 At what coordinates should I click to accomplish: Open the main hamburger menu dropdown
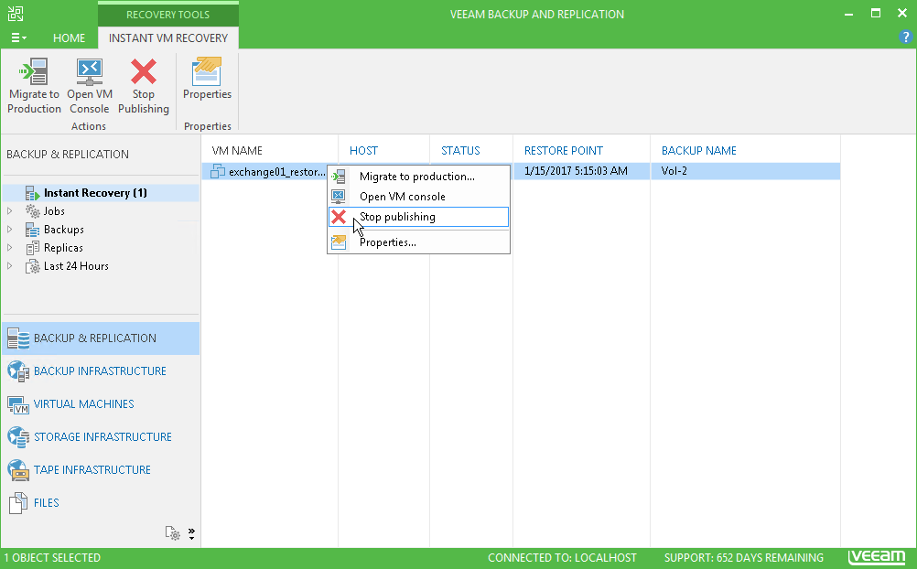click(x=18, y=38)
